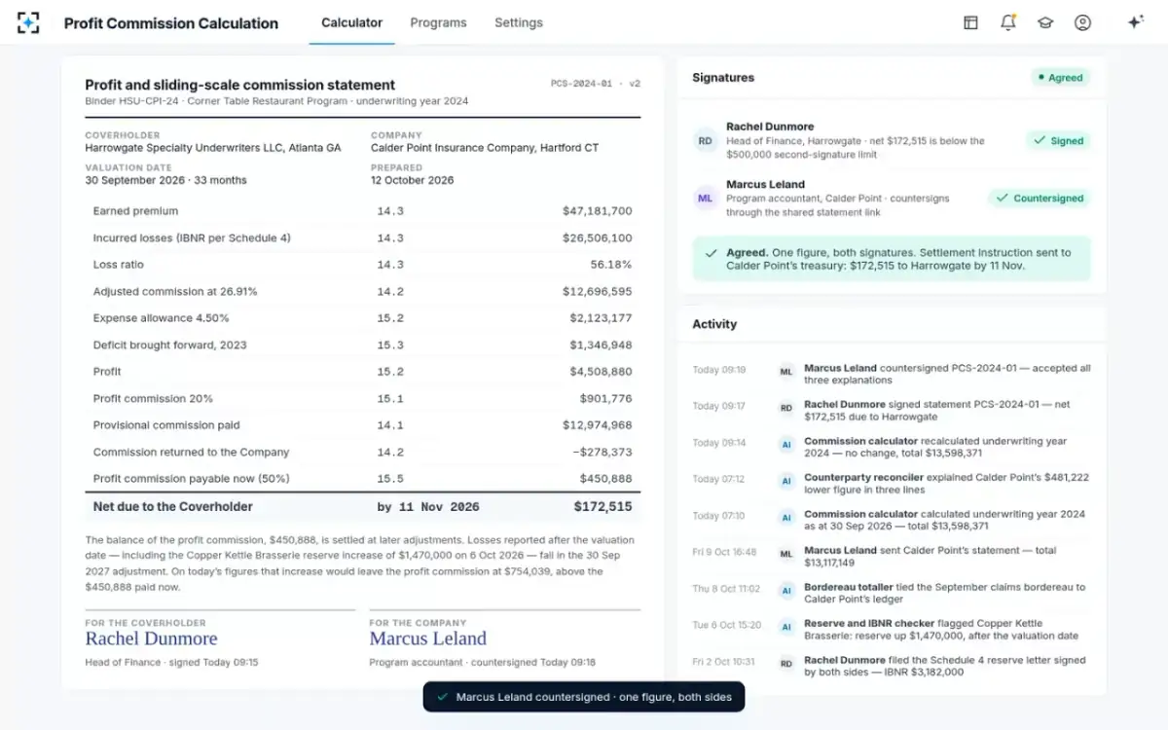Image resolution: width=1168 pixels, height=730 pixels.
Task: Click the Rachel Dunmore coverholder signature
Action: tap(151, 639)
